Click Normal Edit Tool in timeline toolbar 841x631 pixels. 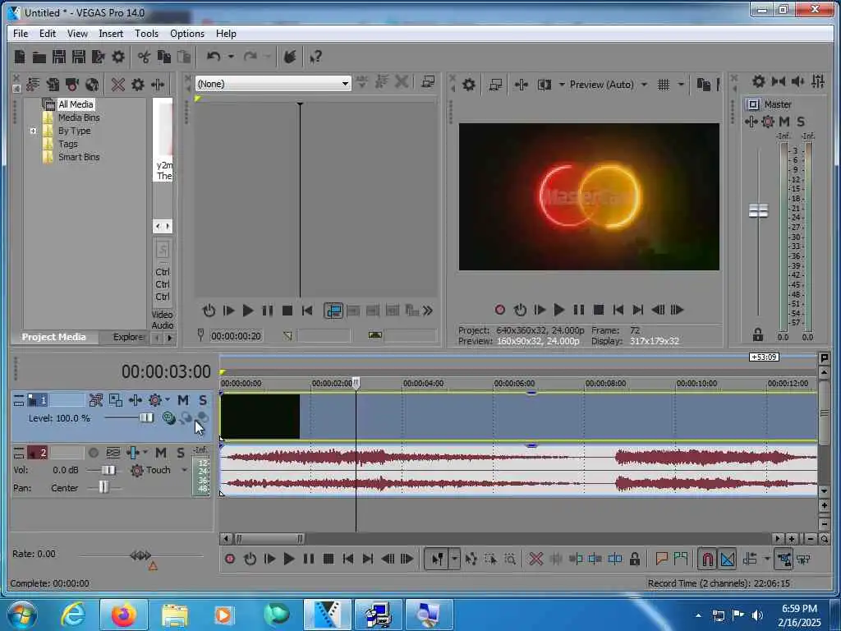point(437,559)
